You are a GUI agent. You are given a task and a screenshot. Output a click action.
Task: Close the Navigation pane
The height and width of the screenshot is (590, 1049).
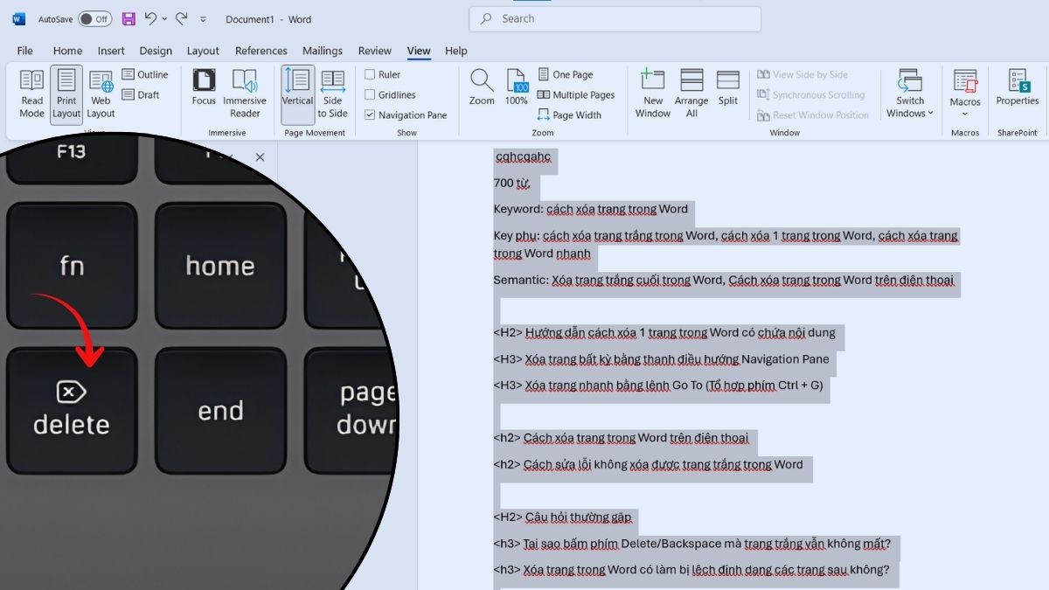[260, 157]
